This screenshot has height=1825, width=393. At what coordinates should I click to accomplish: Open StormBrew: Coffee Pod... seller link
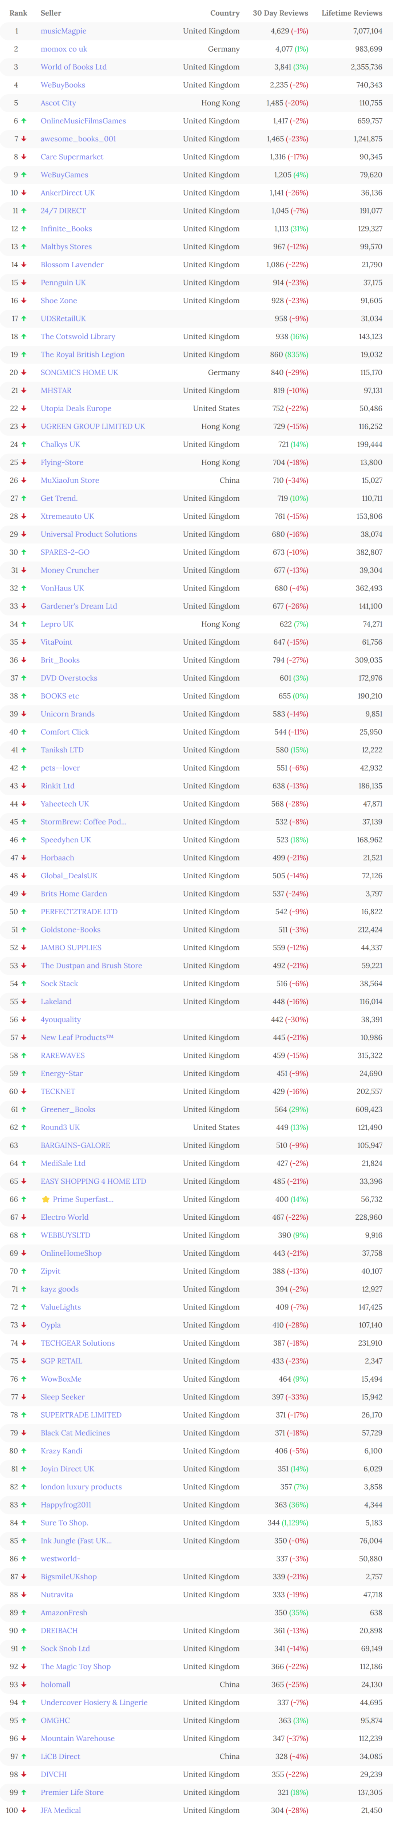[x=84, y=822]
